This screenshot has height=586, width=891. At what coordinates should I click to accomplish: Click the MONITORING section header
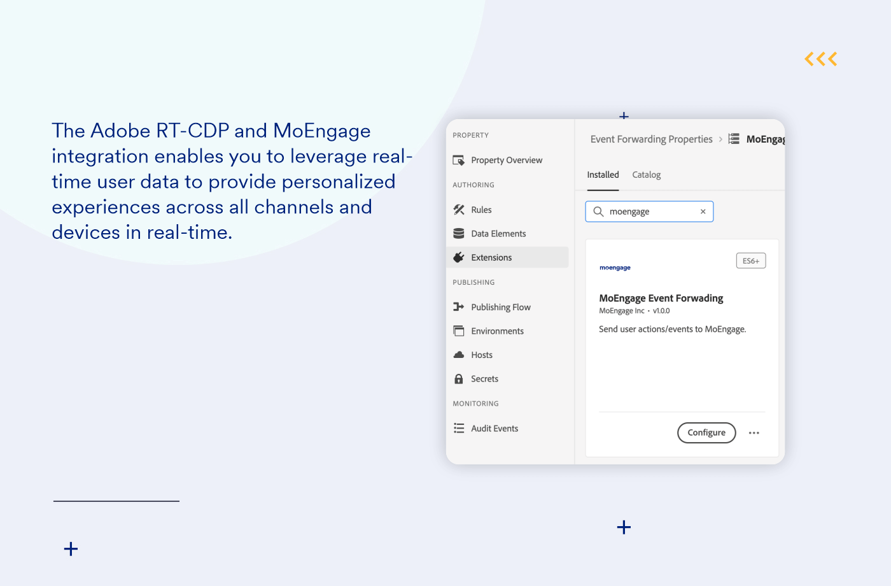[x=475, y=404]
